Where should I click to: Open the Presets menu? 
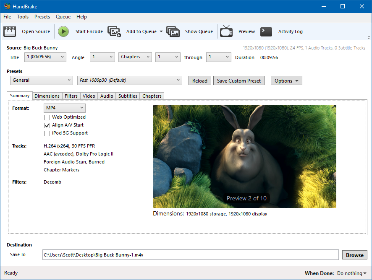coord(42,17)
